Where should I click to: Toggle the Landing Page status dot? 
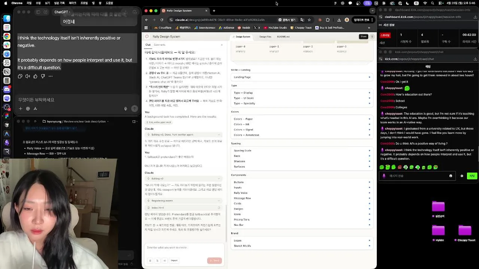369,77
